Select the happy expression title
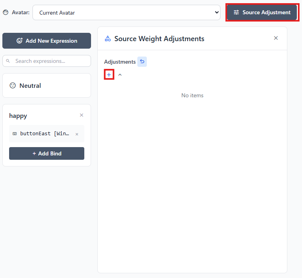Viewport: 302px width, 278px height. pyautogui.click(x=18, y=115)
